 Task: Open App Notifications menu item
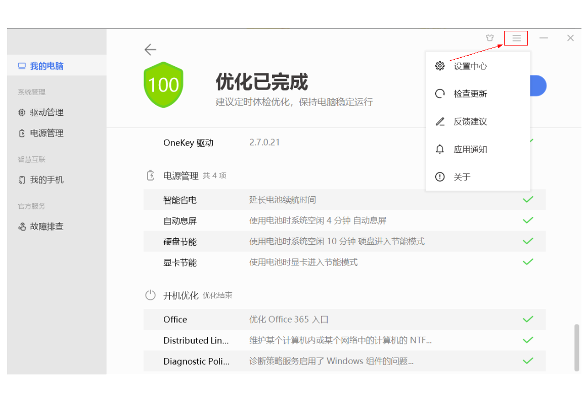470,150
